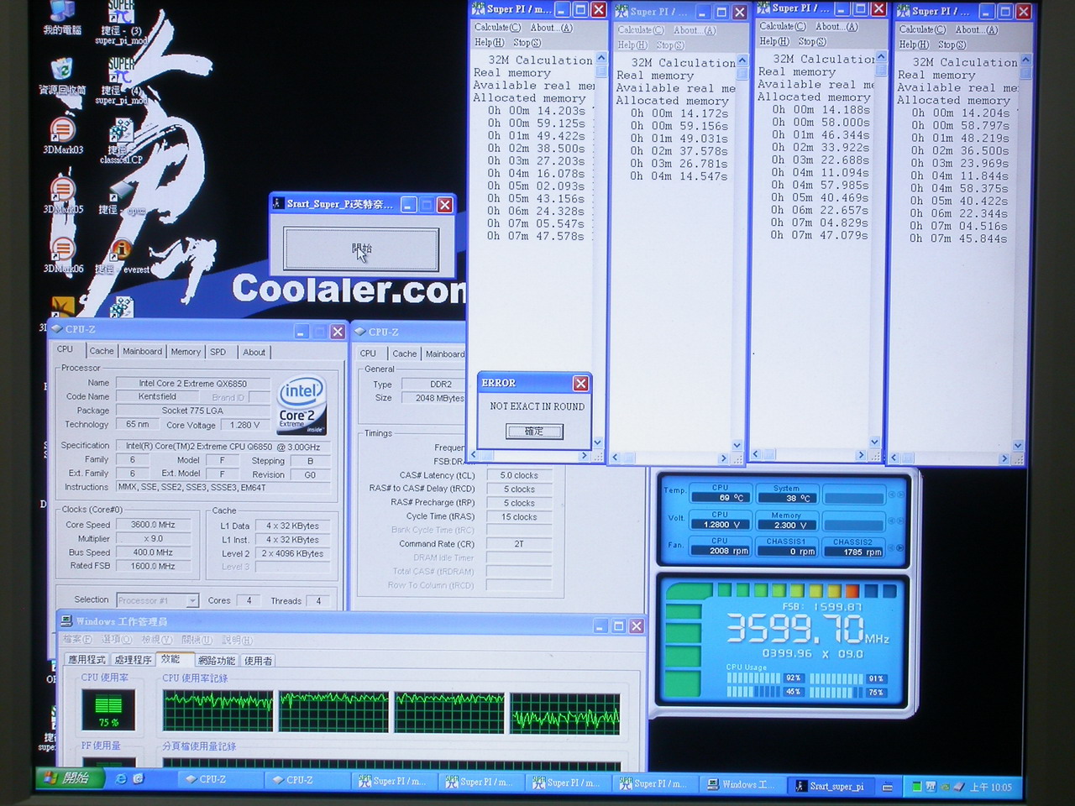Open 檔案 menu in Task Manager
This screenshot has height=806, width=1075.
click(x=77, y=639)
